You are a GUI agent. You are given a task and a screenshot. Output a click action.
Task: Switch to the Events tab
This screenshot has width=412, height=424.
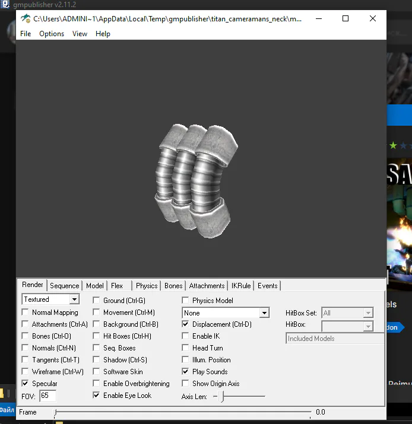[268, 286]
